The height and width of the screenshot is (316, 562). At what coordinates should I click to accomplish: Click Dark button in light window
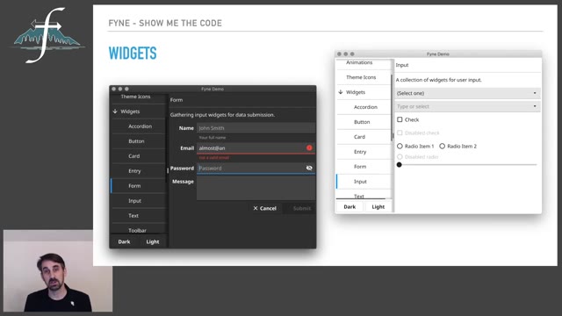tap(349, 207)
